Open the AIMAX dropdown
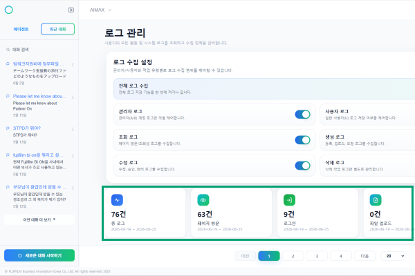The height and width of the screenshot is (276, 415). pyautogui.click(x=100, y=10)
